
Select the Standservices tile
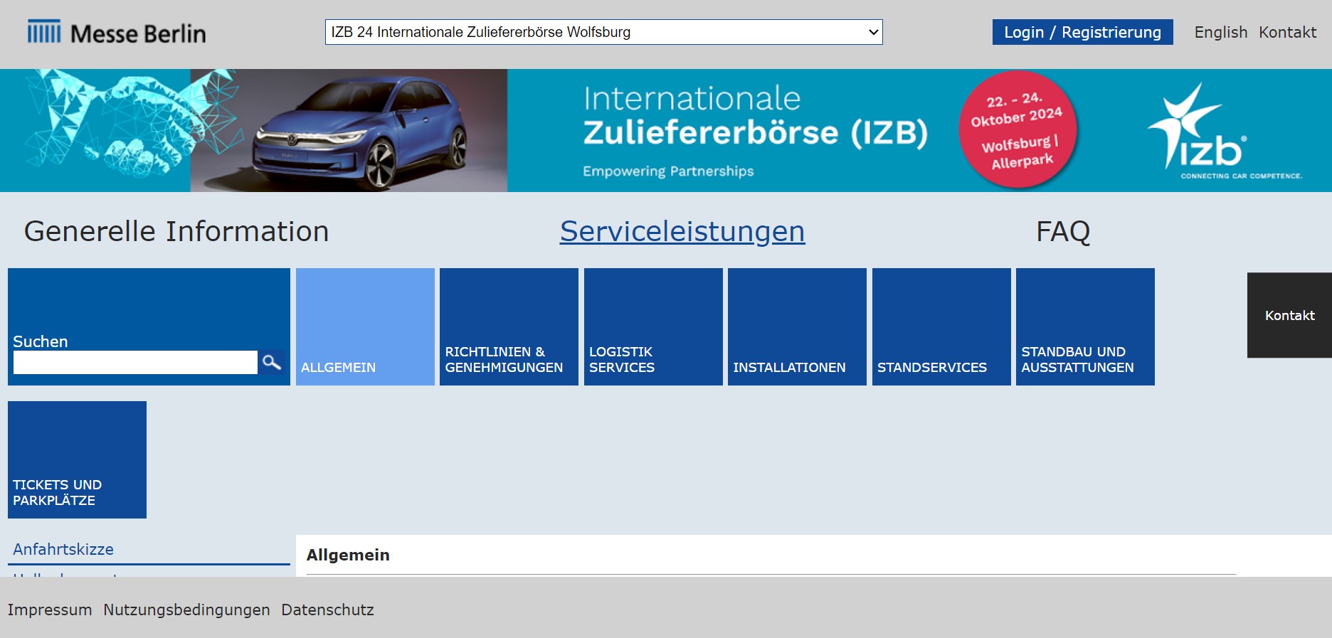(x=941, y=326)
